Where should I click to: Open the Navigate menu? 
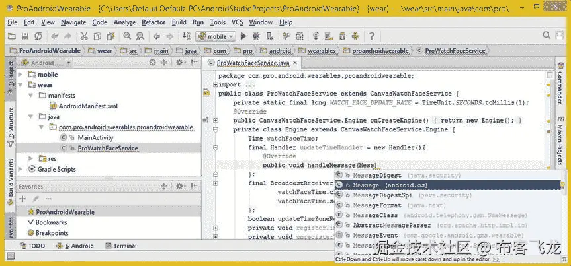[73, 22]
